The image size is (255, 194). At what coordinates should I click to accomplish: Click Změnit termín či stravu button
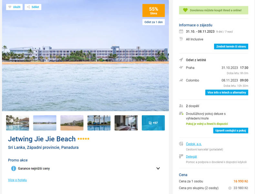(x=231, y=46)
